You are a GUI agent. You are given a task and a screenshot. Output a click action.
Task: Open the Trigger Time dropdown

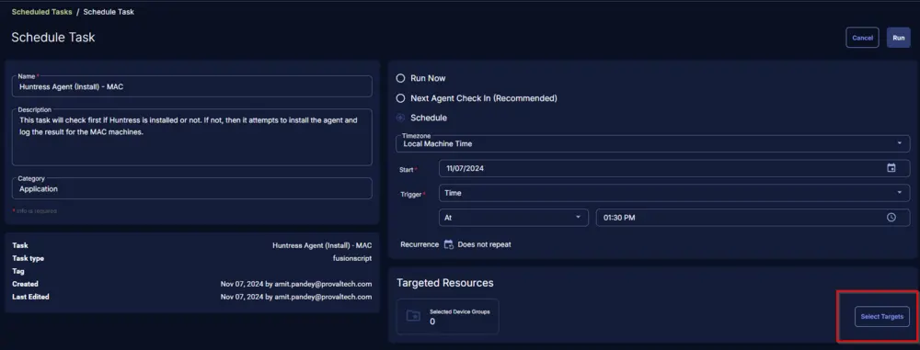click(674, 193)
